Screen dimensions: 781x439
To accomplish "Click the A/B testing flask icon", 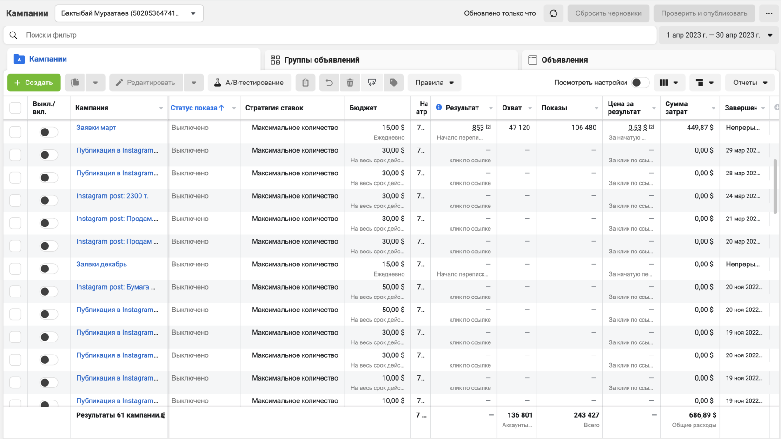I will pyautogui.click(x=218, y=83).
